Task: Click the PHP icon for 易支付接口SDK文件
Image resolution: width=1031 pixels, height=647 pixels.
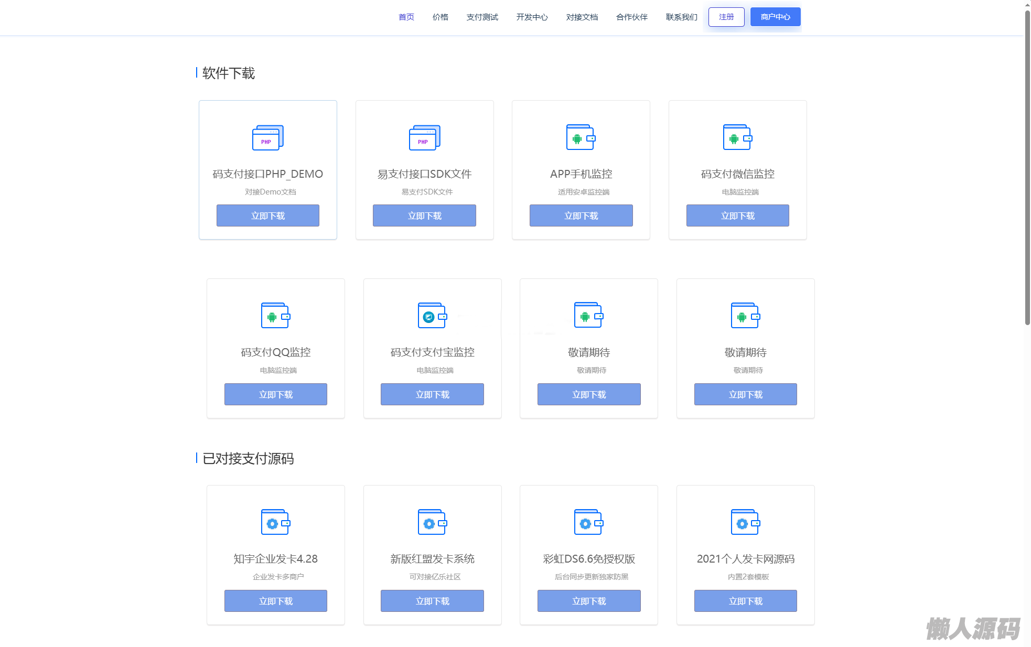Action: point(424,137)
